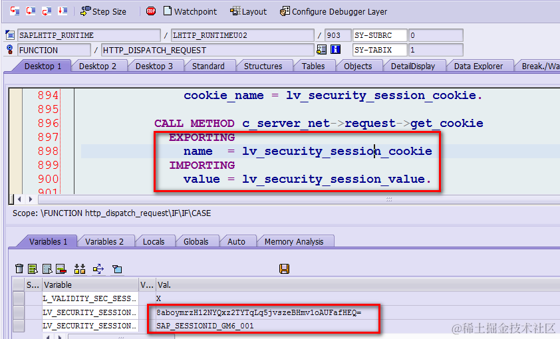Screen dimensions: 560x339
Task: Select the Locals tab
Action: pyautogui.click(x=154, y=241)
